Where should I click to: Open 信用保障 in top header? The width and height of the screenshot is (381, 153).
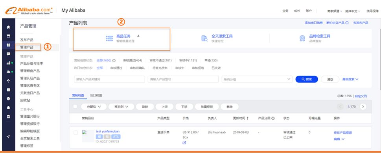point(372,11)
